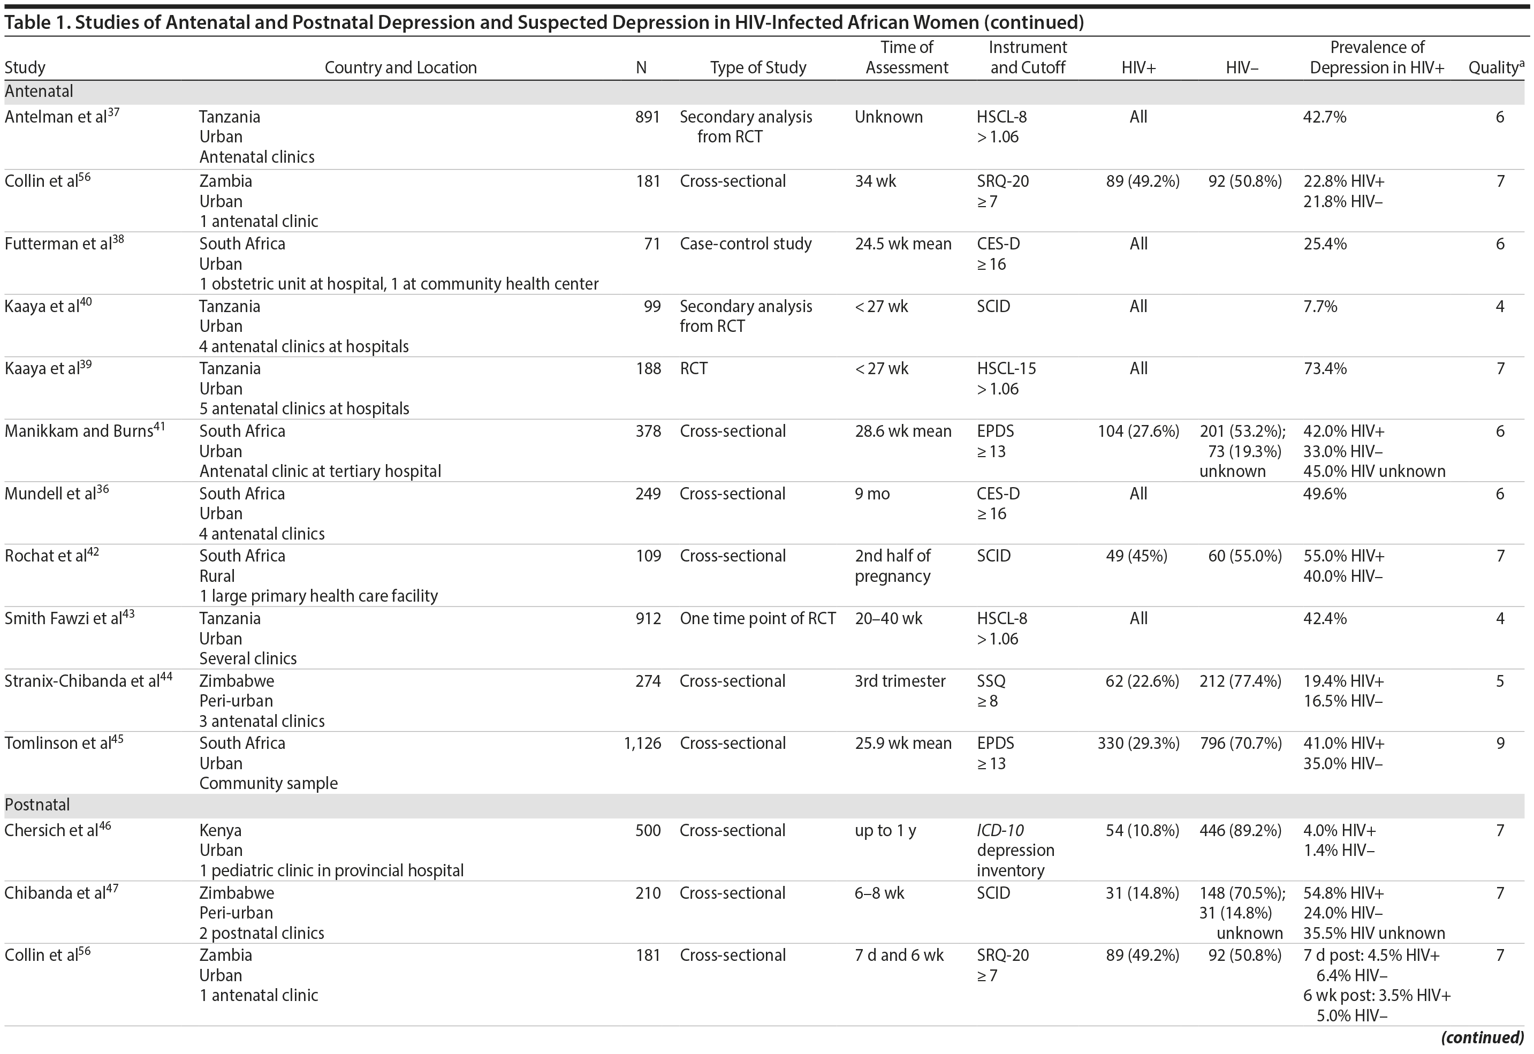Select the Postnatal section header row
The image size is (1534, 1054).
pyautogui.click(x=37, y=805)
